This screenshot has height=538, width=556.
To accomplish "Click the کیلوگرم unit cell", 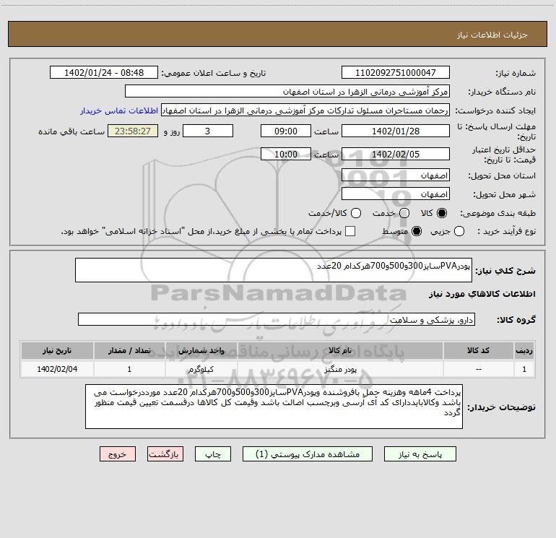I will click(x=201, y=369).
